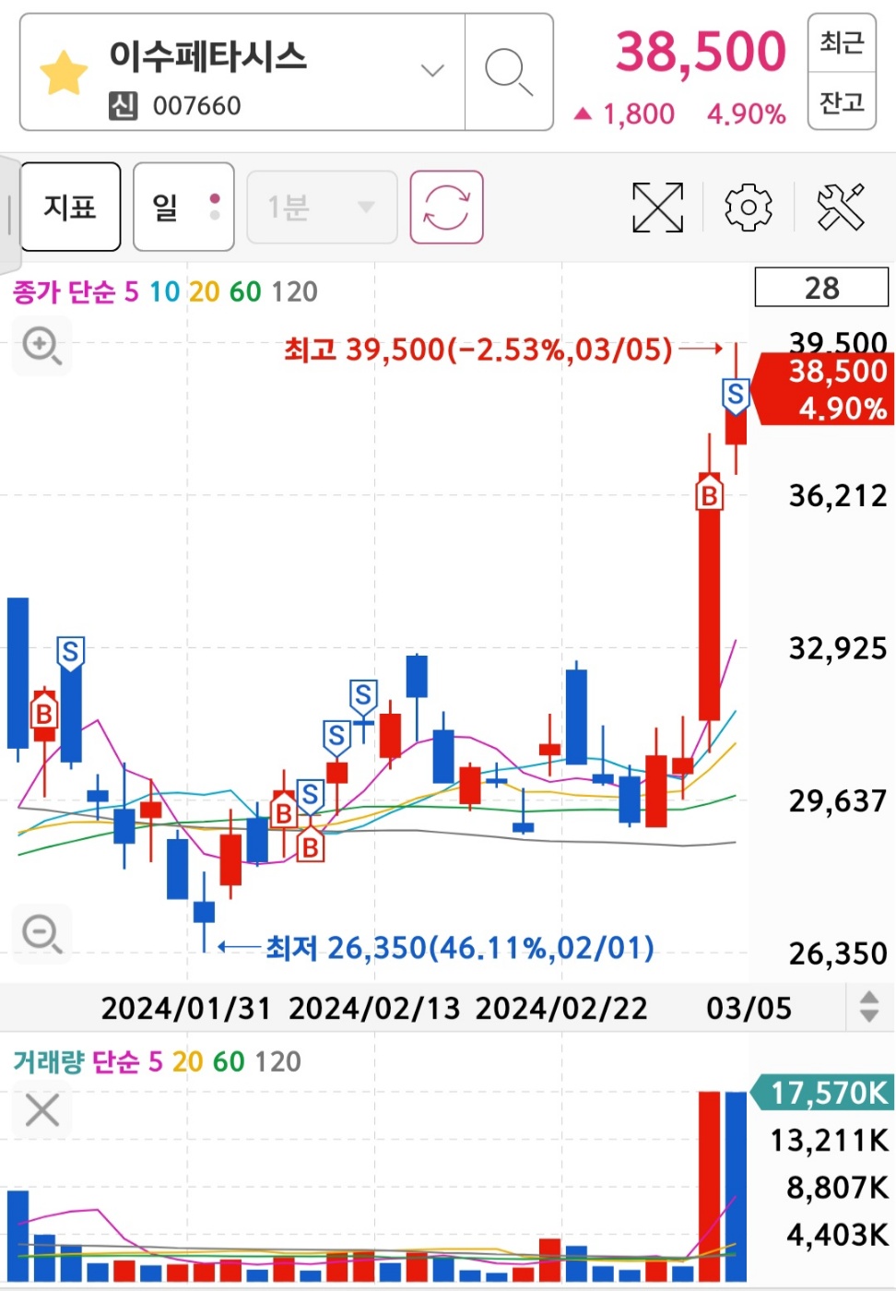
Task: Click the current price 38,500 at the top
Action: point(701,52)
